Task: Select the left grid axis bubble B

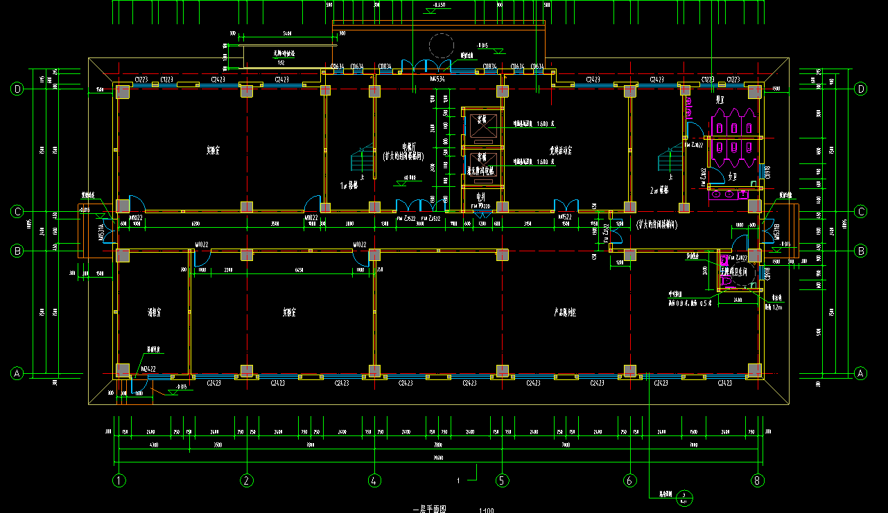Action: click(17, 251)
